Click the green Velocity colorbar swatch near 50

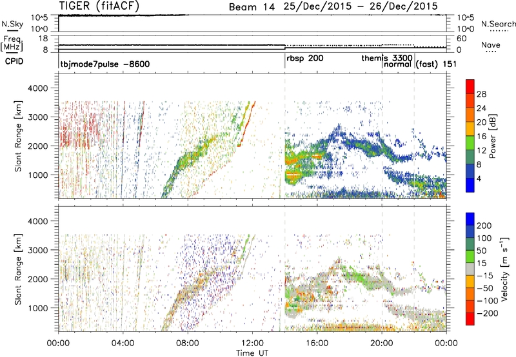coord(470,256)
